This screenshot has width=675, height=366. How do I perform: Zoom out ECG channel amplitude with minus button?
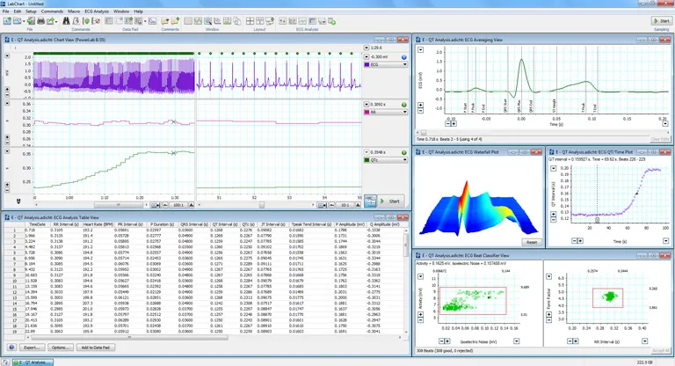pyautogui.click(x=7, y=94)
